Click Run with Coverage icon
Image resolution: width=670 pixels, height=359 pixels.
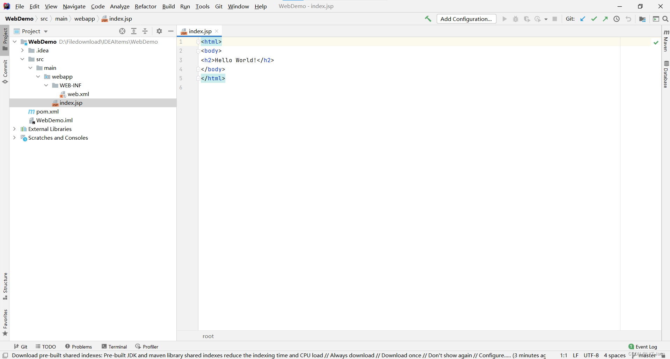click(x=527, y=19)
